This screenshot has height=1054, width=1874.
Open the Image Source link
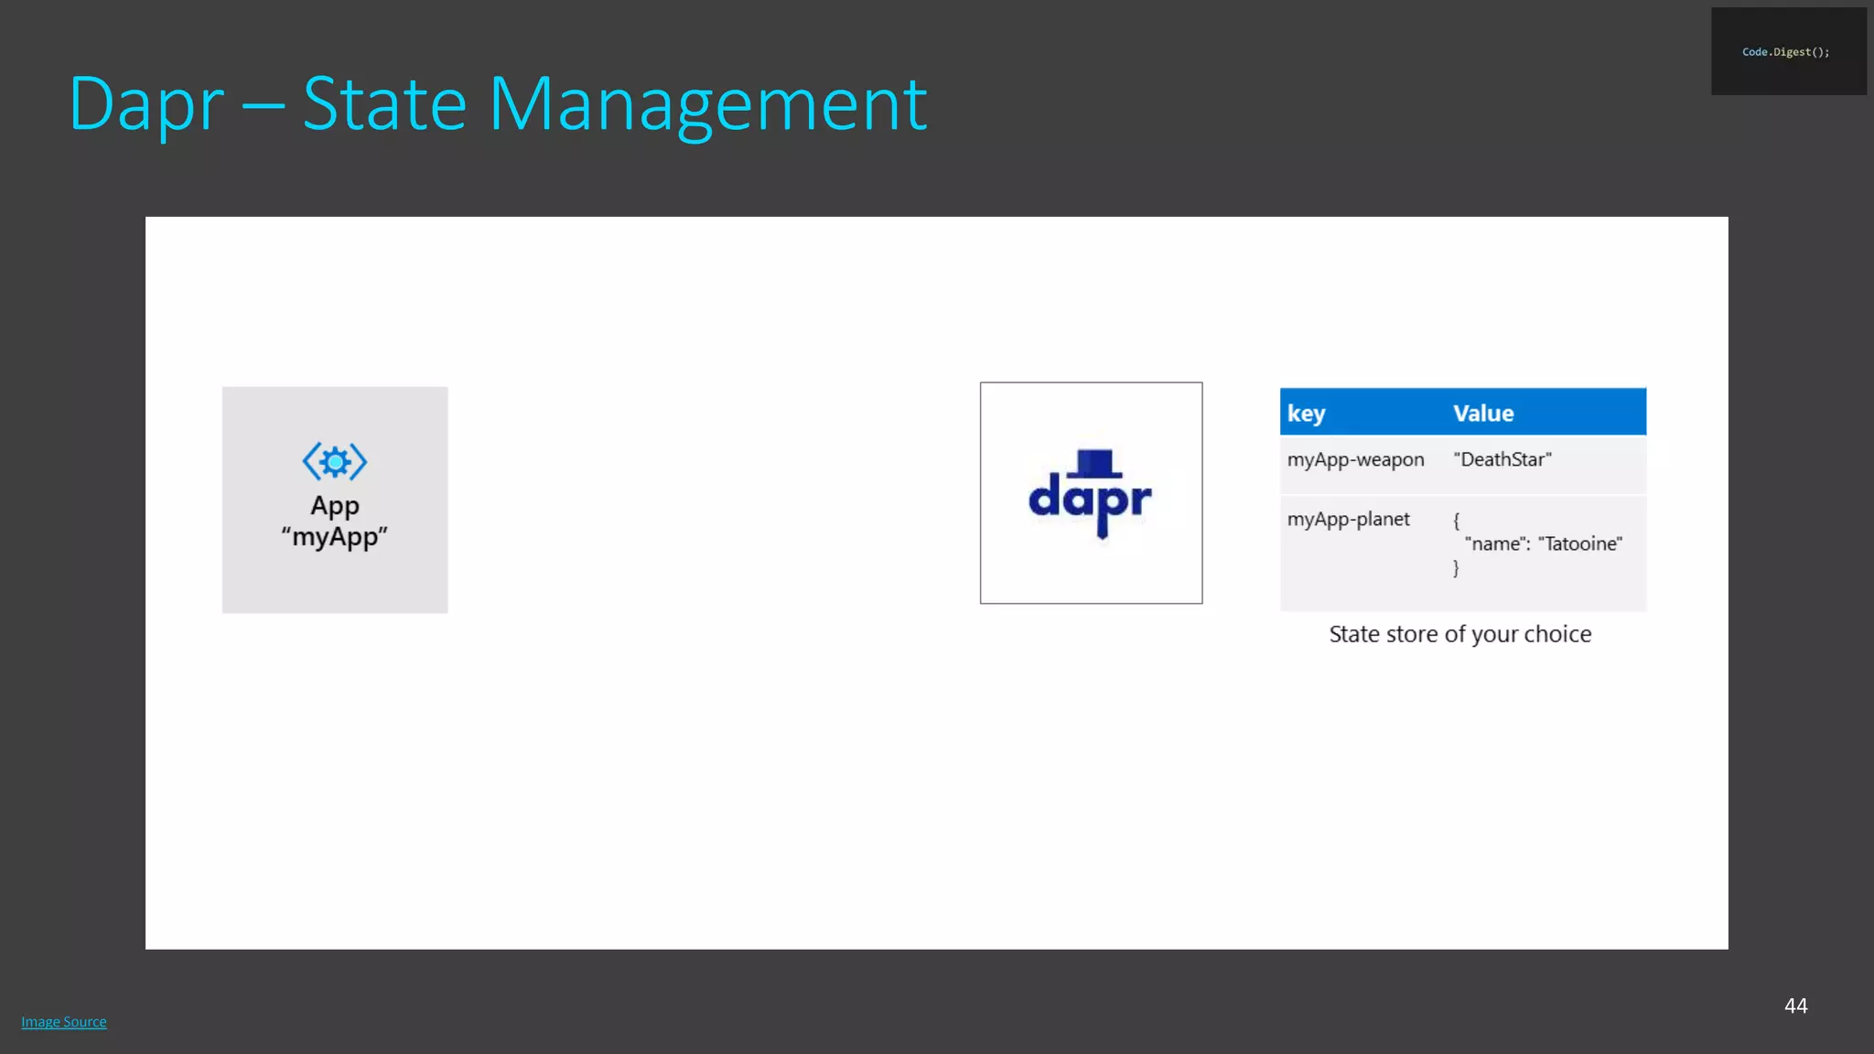(64, 1022)
